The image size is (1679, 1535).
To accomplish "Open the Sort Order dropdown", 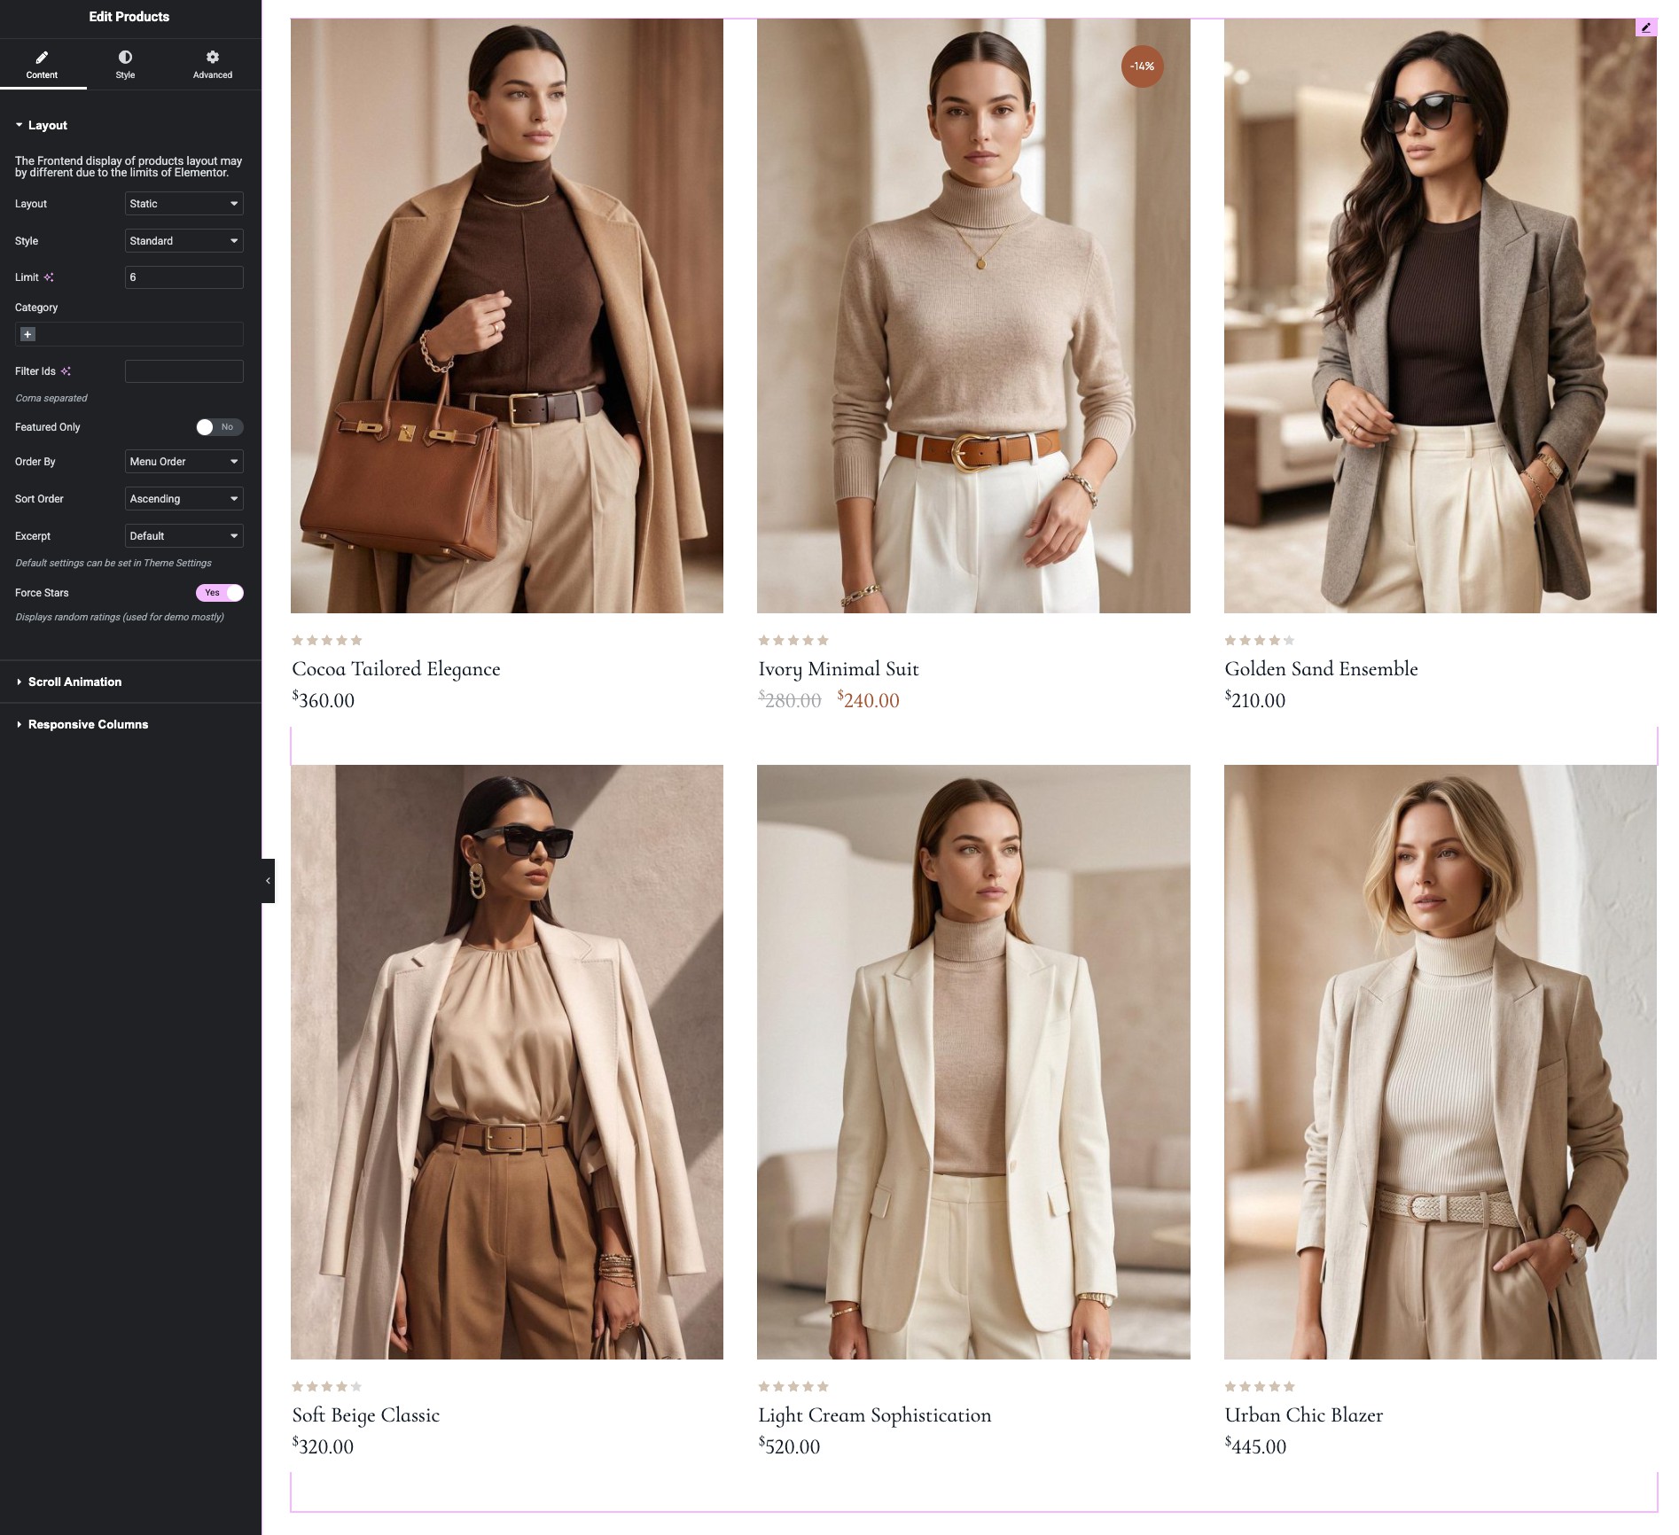I will [184, 499].
